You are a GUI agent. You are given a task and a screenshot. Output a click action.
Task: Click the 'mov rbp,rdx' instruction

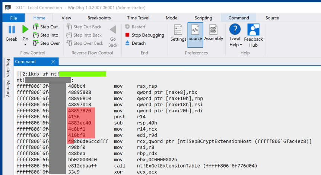(x=136, y=153)
